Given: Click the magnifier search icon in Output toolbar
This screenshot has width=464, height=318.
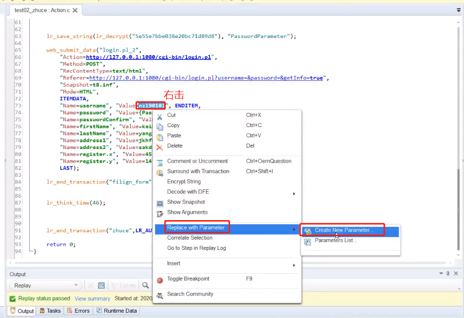Looking at the screenshot, I should 145,285.
